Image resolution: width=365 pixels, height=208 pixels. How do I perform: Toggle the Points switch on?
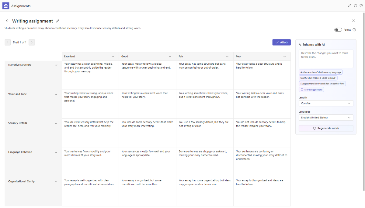pyautogui.click(x=338, y=30)
